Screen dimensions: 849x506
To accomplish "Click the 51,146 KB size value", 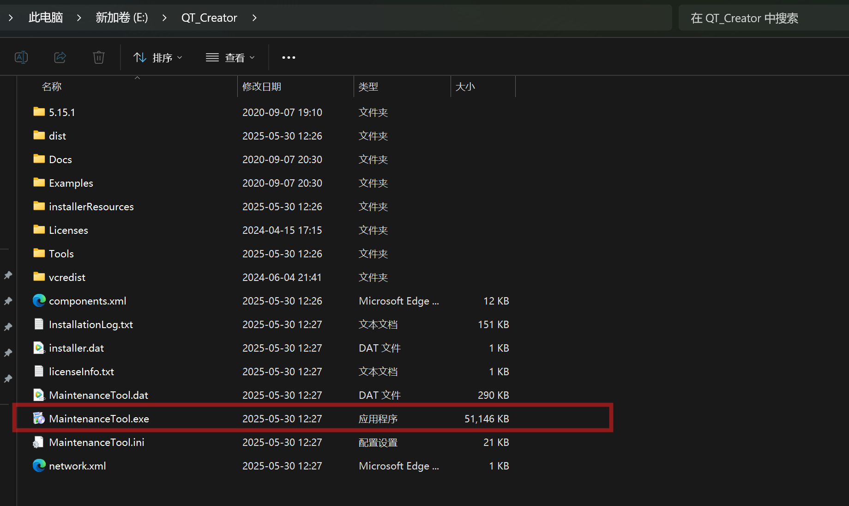I will point(487,419).
